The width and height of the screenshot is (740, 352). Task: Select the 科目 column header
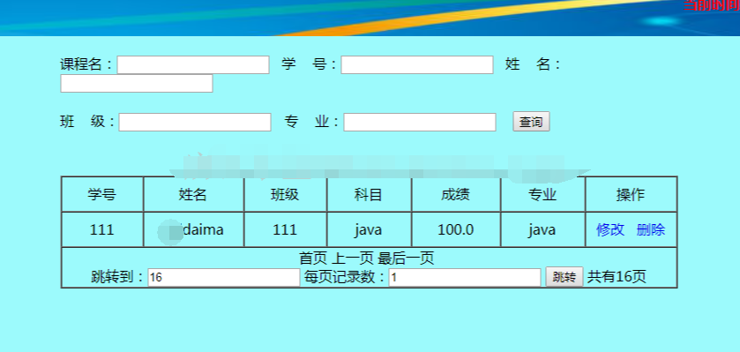tap(369, 194)
